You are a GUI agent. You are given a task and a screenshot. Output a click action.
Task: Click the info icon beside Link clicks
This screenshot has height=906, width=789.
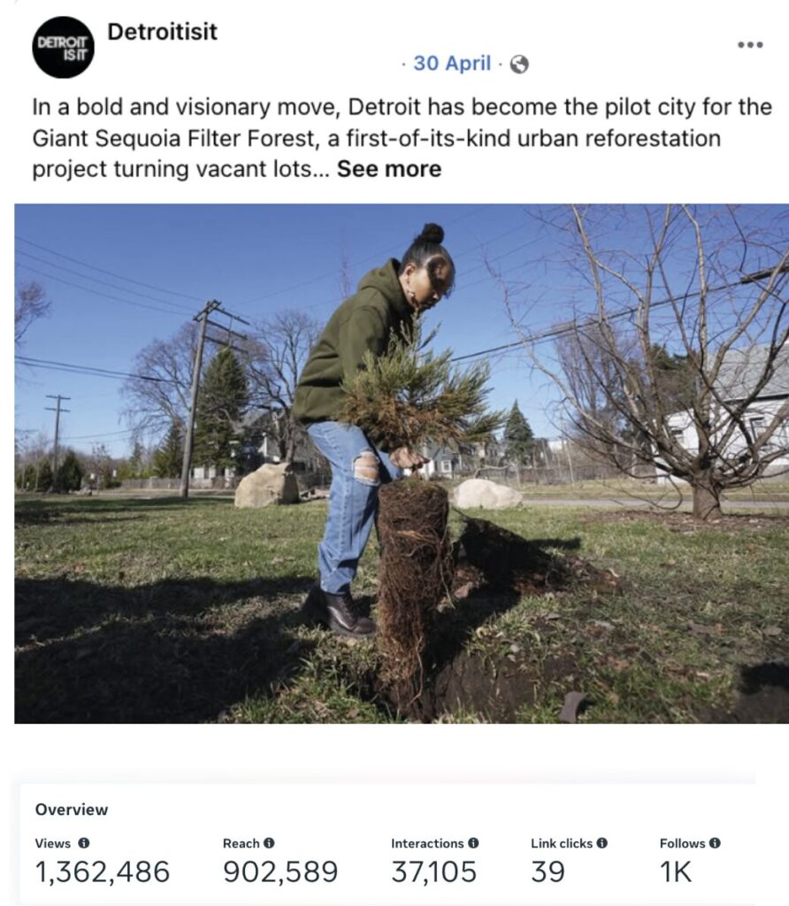point(601,843)
